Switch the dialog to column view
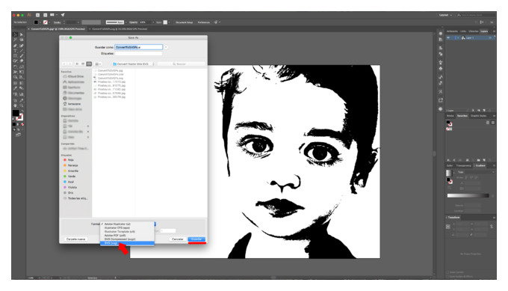This screenshot has width=508, height=291. (x=89, y=64)
